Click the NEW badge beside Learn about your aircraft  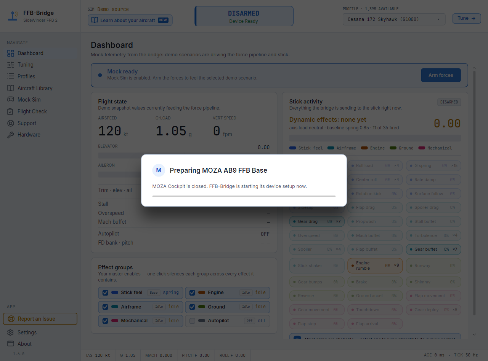coord(163,20)
